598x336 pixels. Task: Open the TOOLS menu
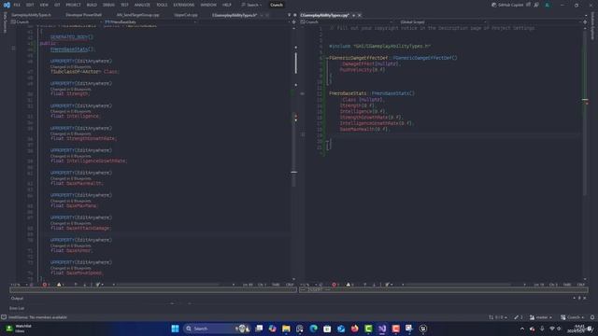(162, 5)
